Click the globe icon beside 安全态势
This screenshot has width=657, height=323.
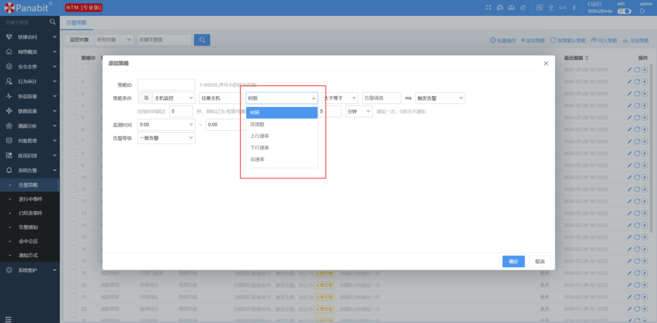coord(9,67)
